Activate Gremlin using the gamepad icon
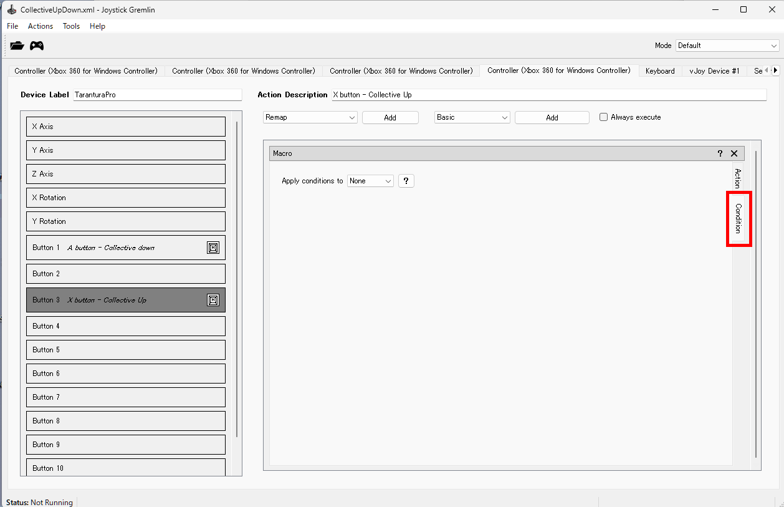 point(37,46)
